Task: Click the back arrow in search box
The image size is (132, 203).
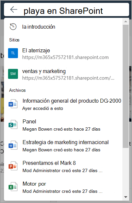Action: pos(14,10)
